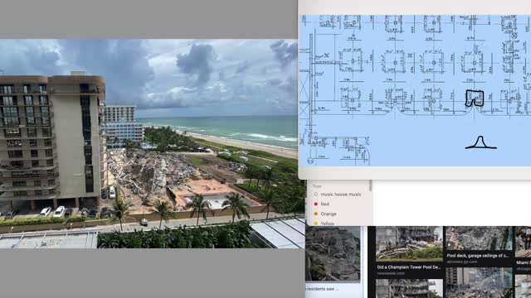Click the orange tag color dot
The width and height of the screenshot is (531, 298).
[315, 214]
